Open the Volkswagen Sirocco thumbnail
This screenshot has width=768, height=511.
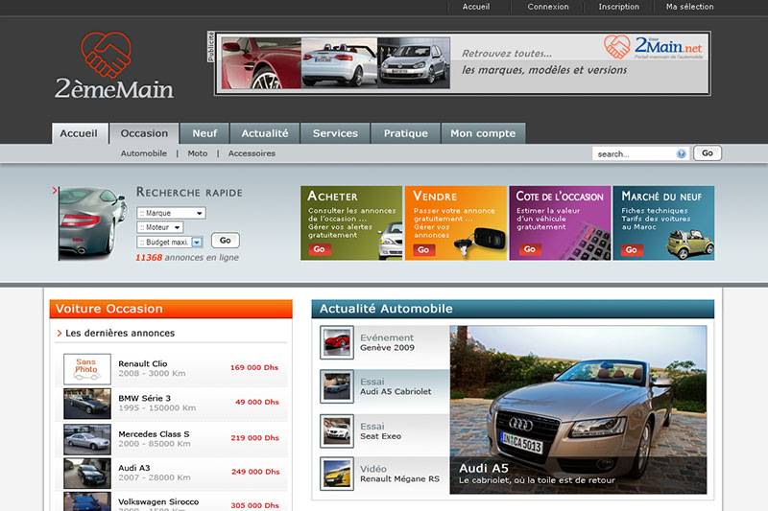(87, 501)
